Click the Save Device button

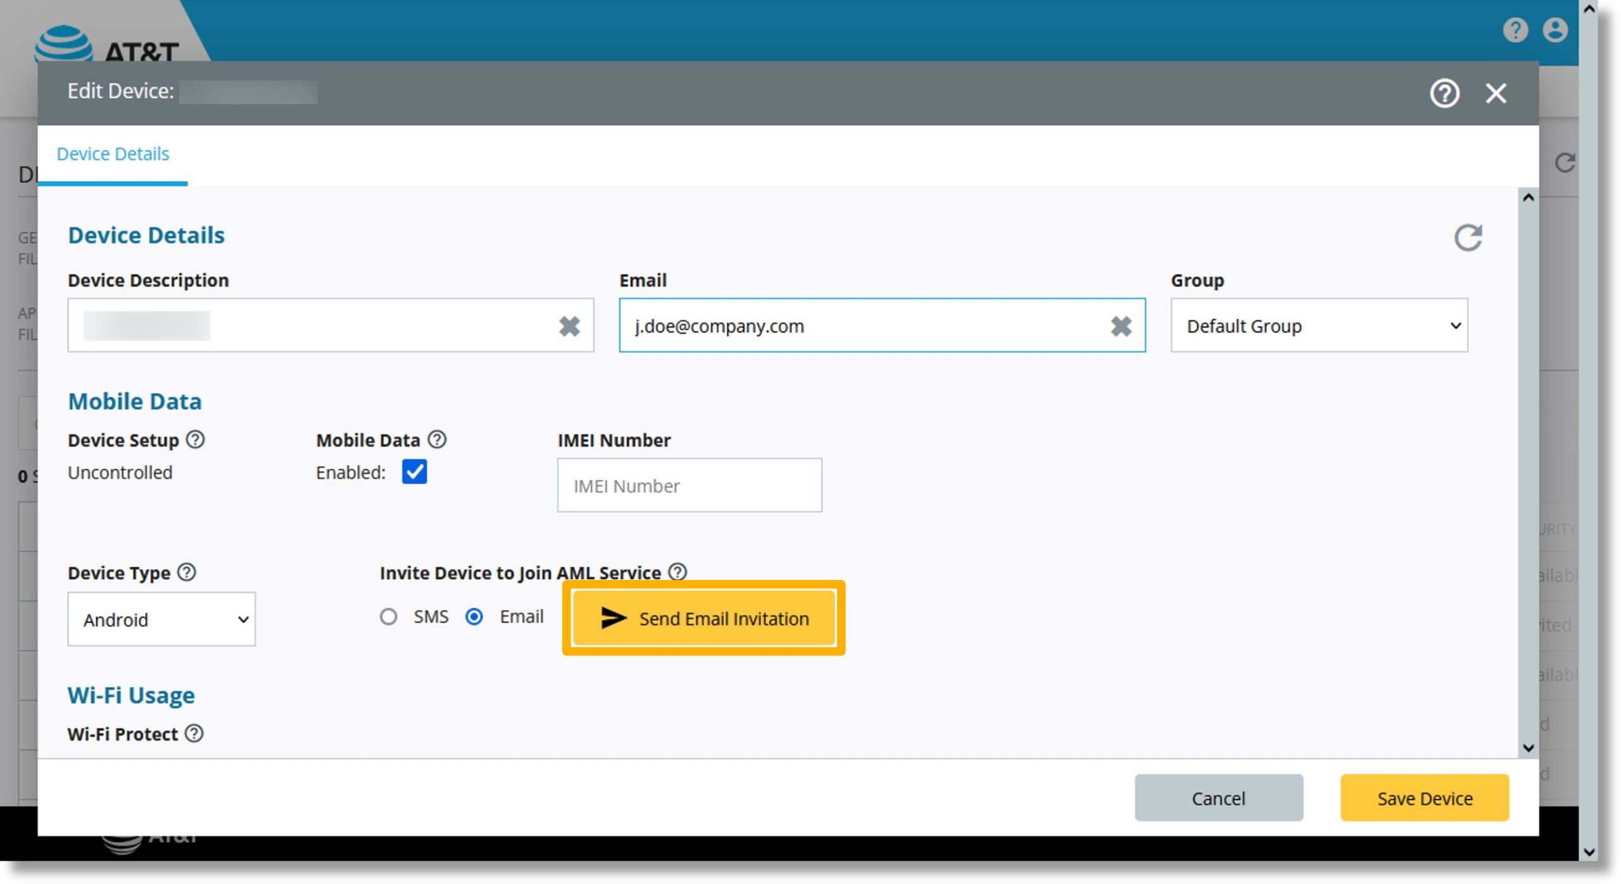click(x=1425, y=798)
